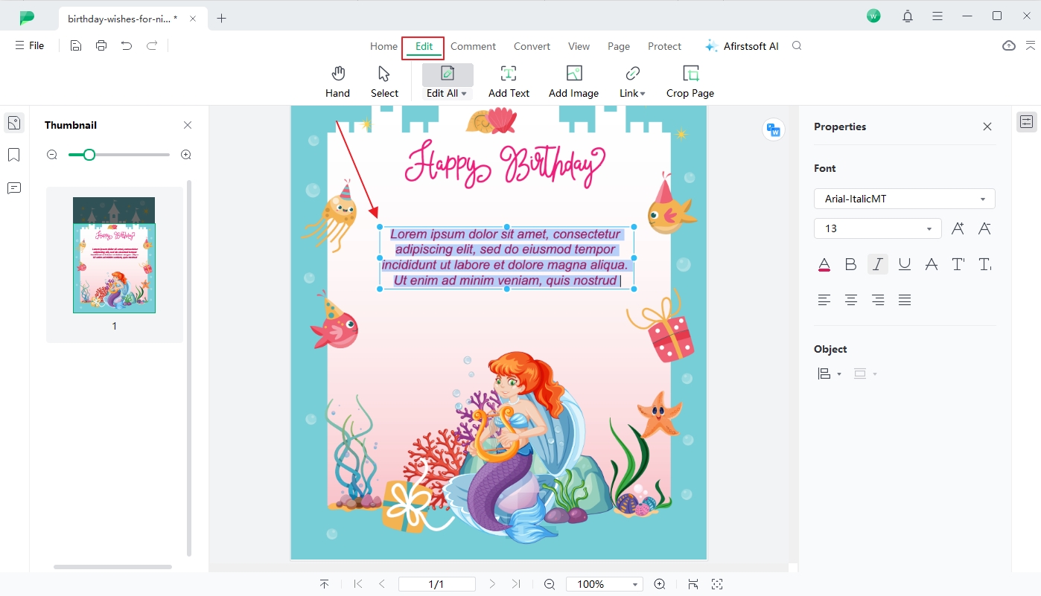Click the cloud upload icon

(x=1009, y=45)
